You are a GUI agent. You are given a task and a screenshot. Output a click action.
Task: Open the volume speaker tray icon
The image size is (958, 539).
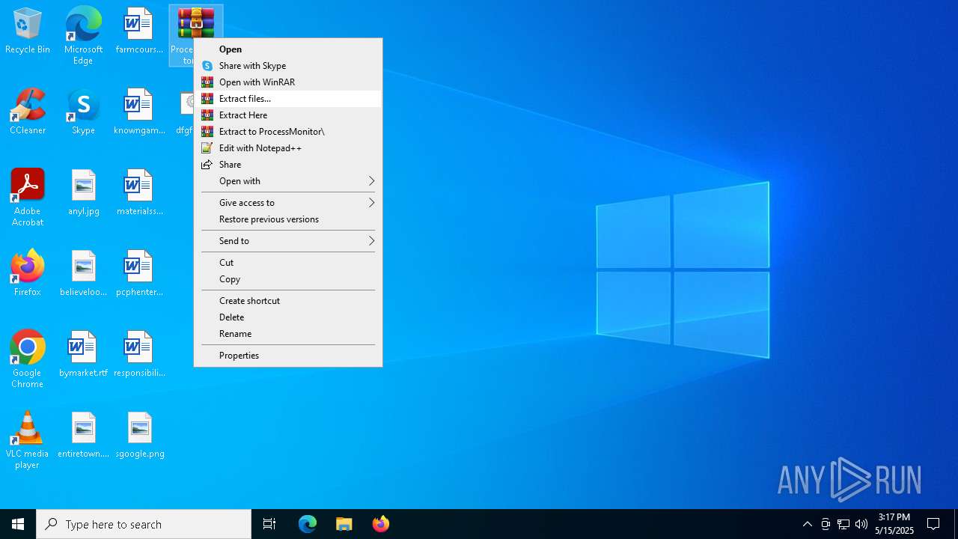[x=861, y=524]
